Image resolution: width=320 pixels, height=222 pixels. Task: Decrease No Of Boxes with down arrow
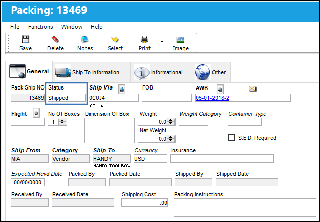coord(62,124)
